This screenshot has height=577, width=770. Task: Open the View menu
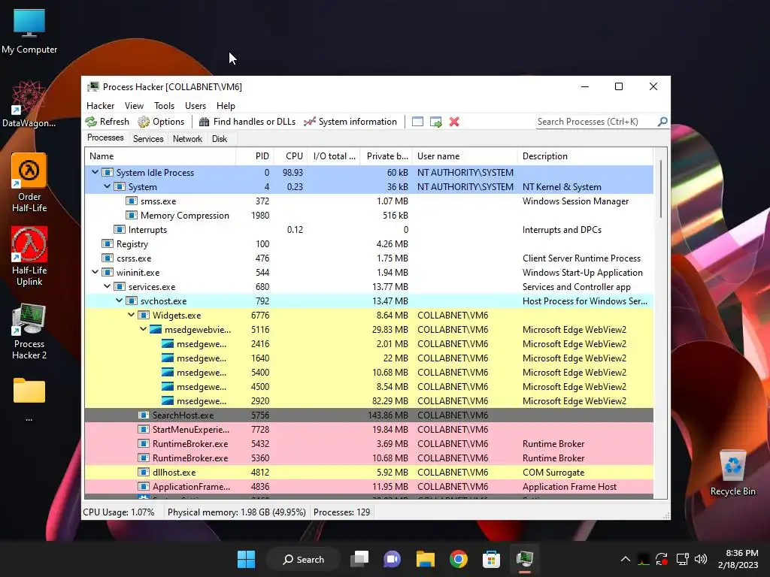134,105
